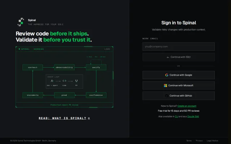Click the SSO key icon
The image size is (231, 144).
[x=168, y=57]
